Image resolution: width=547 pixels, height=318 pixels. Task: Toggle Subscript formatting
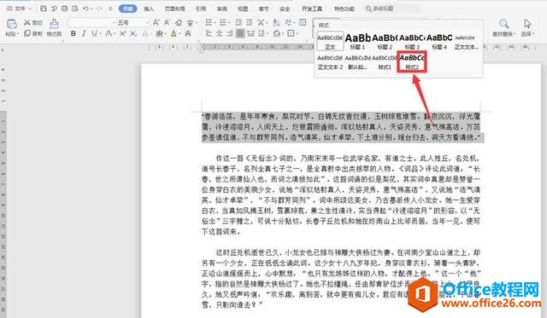pos(133,33)
